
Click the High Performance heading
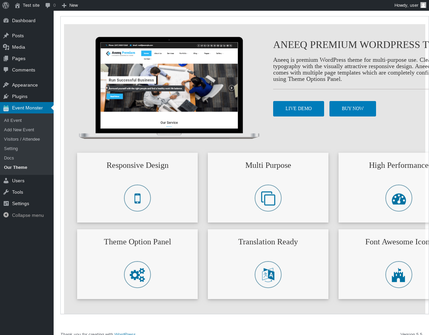pos(399,165)
